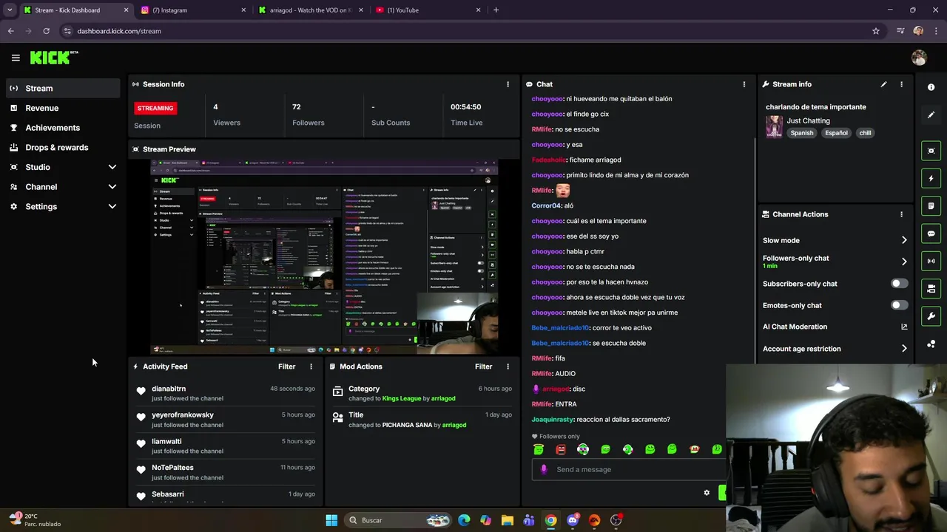Open Slow mode options arrow
Screen dimensions: 947x532
(904, 240)
